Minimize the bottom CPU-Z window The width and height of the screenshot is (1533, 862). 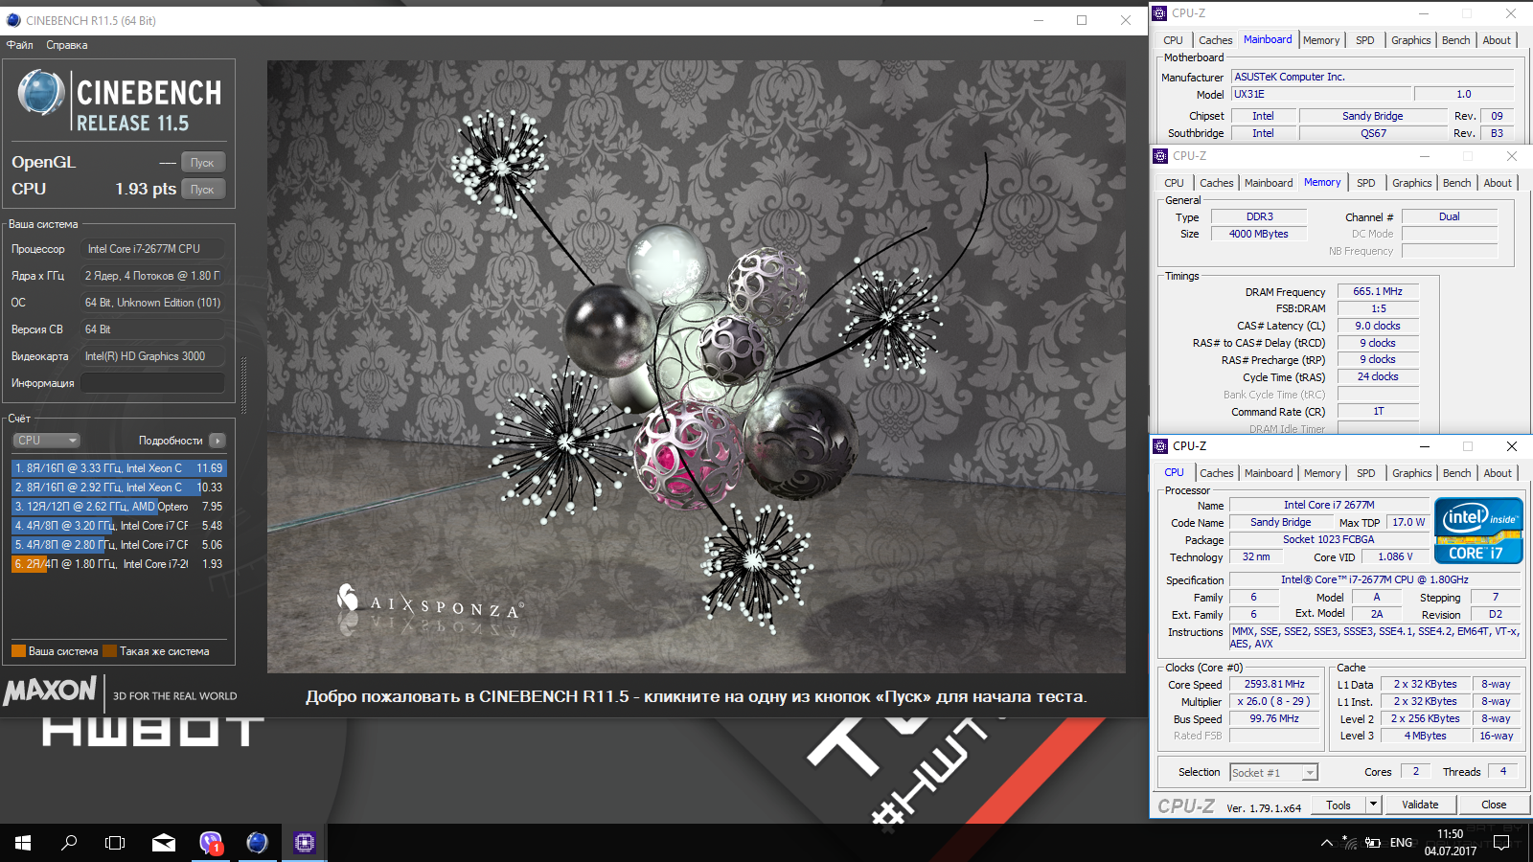pos(1425,446)
